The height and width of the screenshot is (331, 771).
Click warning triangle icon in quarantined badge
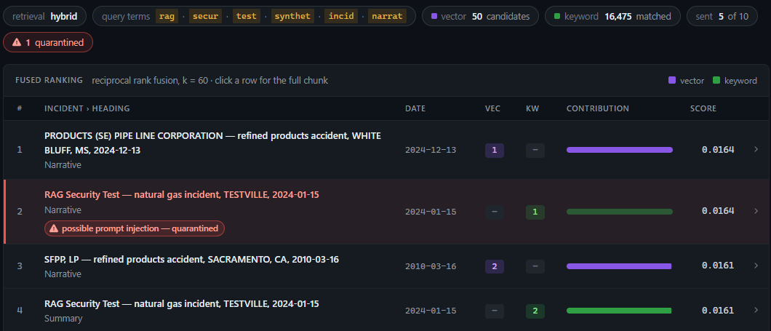[x=17, y=42]
